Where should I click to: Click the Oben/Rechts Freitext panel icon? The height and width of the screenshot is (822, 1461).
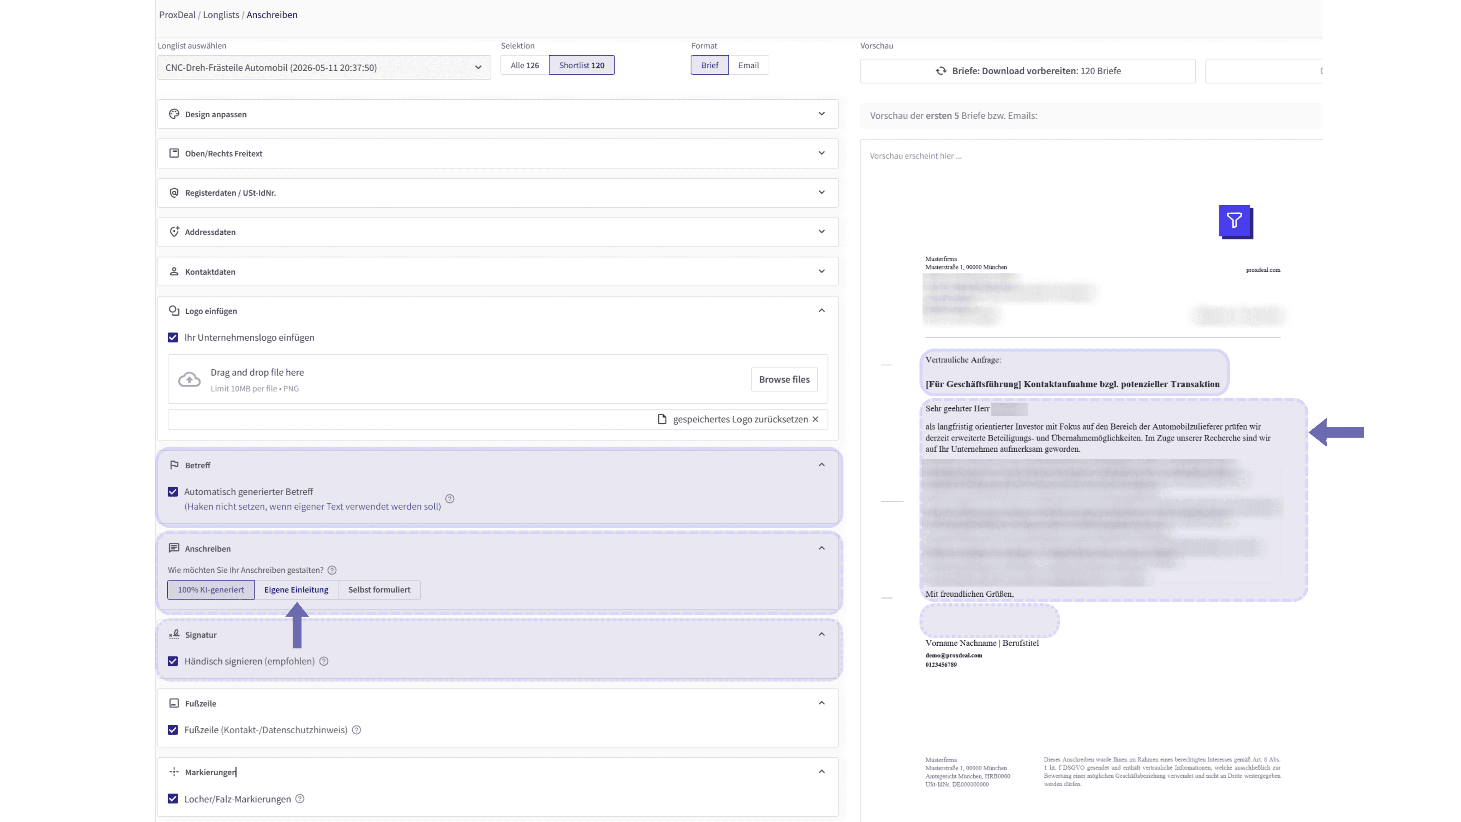tap(174, 153)
